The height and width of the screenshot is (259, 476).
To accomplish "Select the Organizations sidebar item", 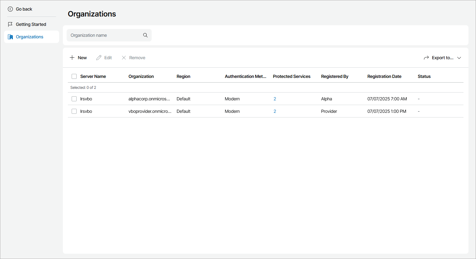I will (30, 37).
